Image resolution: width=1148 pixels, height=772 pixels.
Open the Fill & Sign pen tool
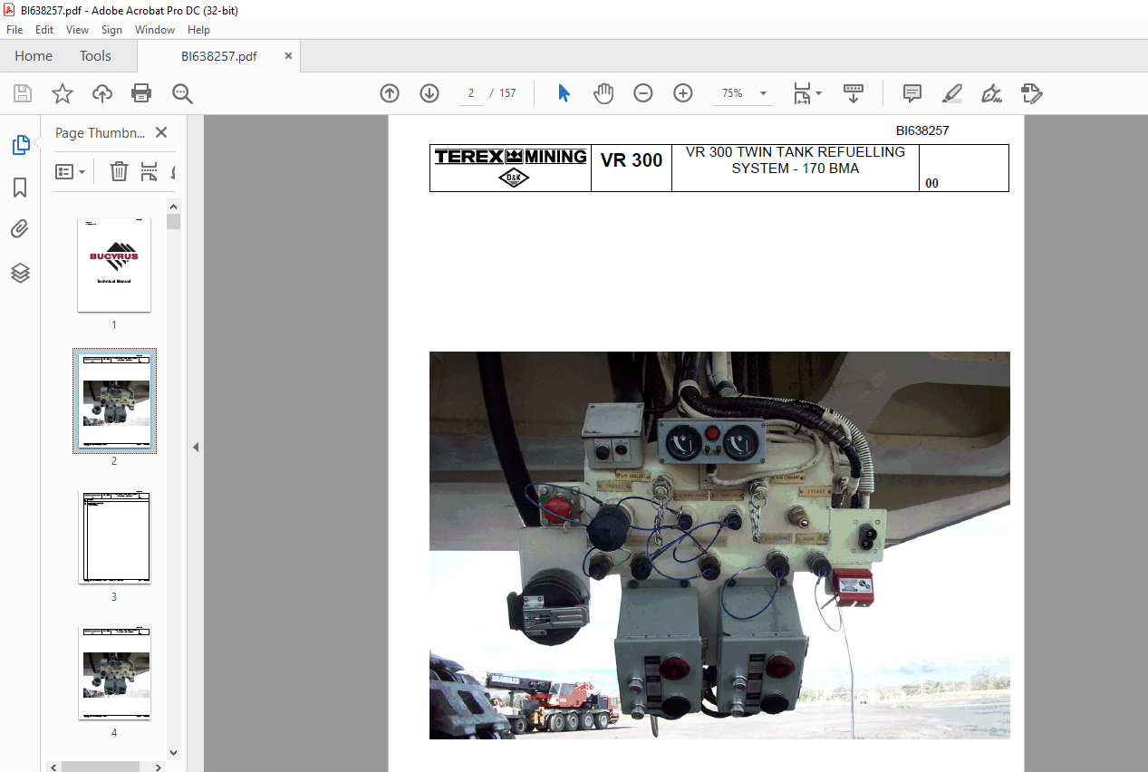pos(992,93)
